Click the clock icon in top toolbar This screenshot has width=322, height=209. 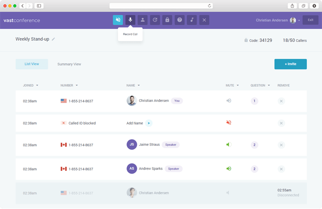(155, 20)
